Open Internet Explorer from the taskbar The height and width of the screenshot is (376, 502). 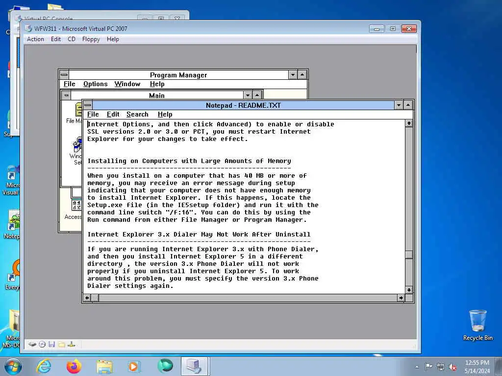tap(44, 366)
